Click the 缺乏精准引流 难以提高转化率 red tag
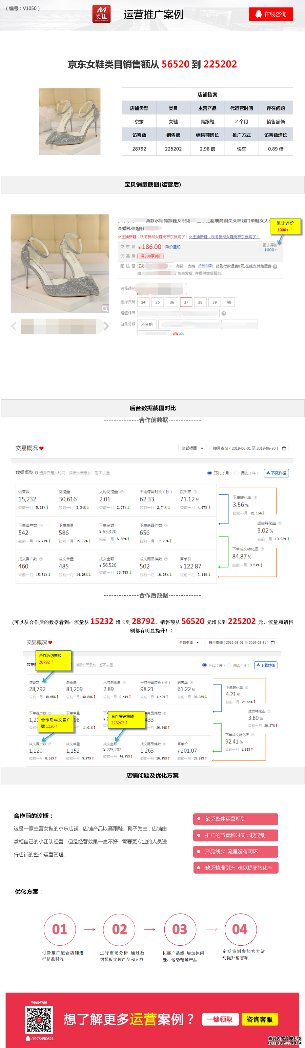Viewport: 305px width, 1048px height. point(236,868)
